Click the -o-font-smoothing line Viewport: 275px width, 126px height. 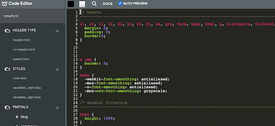(x=121, y=87)
